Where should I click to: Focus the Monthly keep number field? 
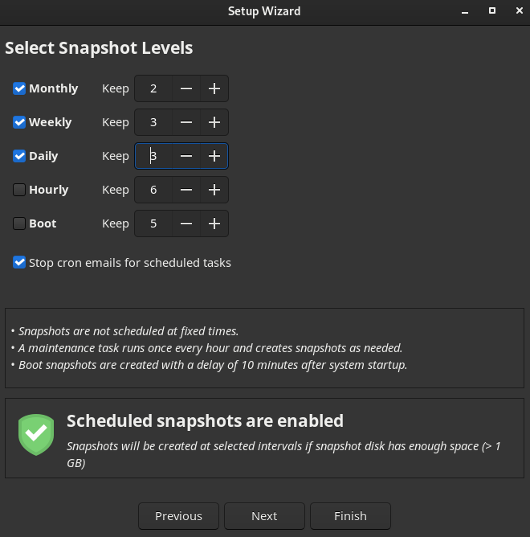[x=153, y=88]
